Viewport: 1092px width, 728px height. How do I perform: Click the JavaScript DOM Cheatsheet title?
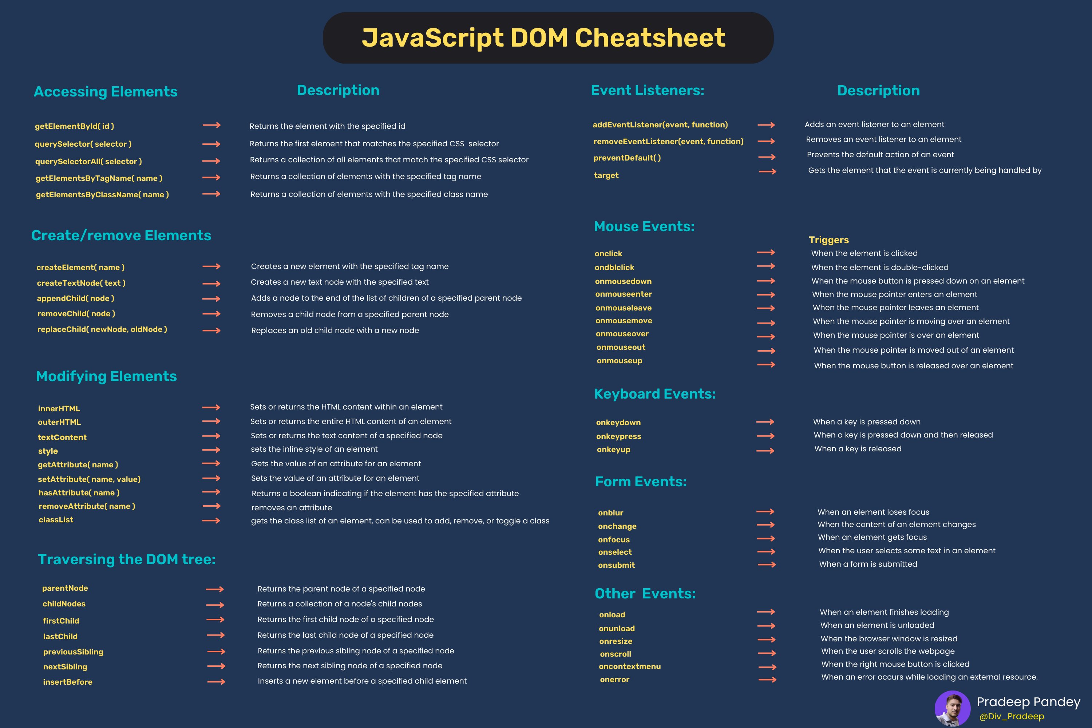pos(543,37)
